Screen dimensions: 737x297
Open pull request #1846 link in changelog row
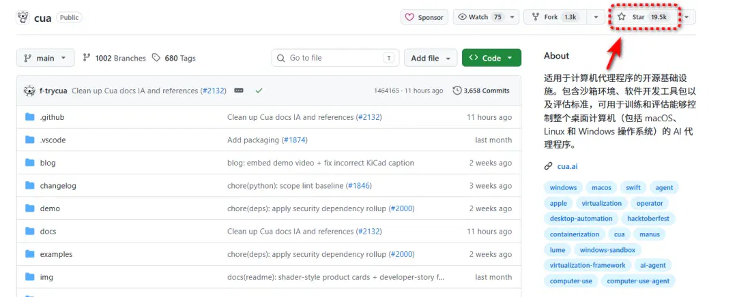(x=359, y=186)
